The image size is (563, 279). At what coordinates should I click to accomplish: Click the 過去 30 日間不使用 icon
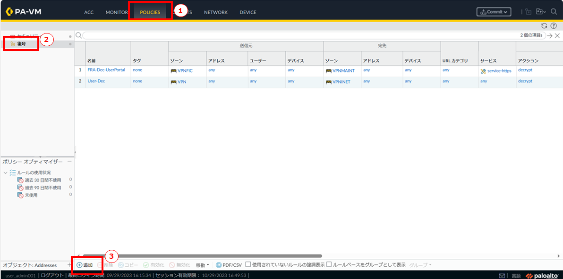coord(20,180)
